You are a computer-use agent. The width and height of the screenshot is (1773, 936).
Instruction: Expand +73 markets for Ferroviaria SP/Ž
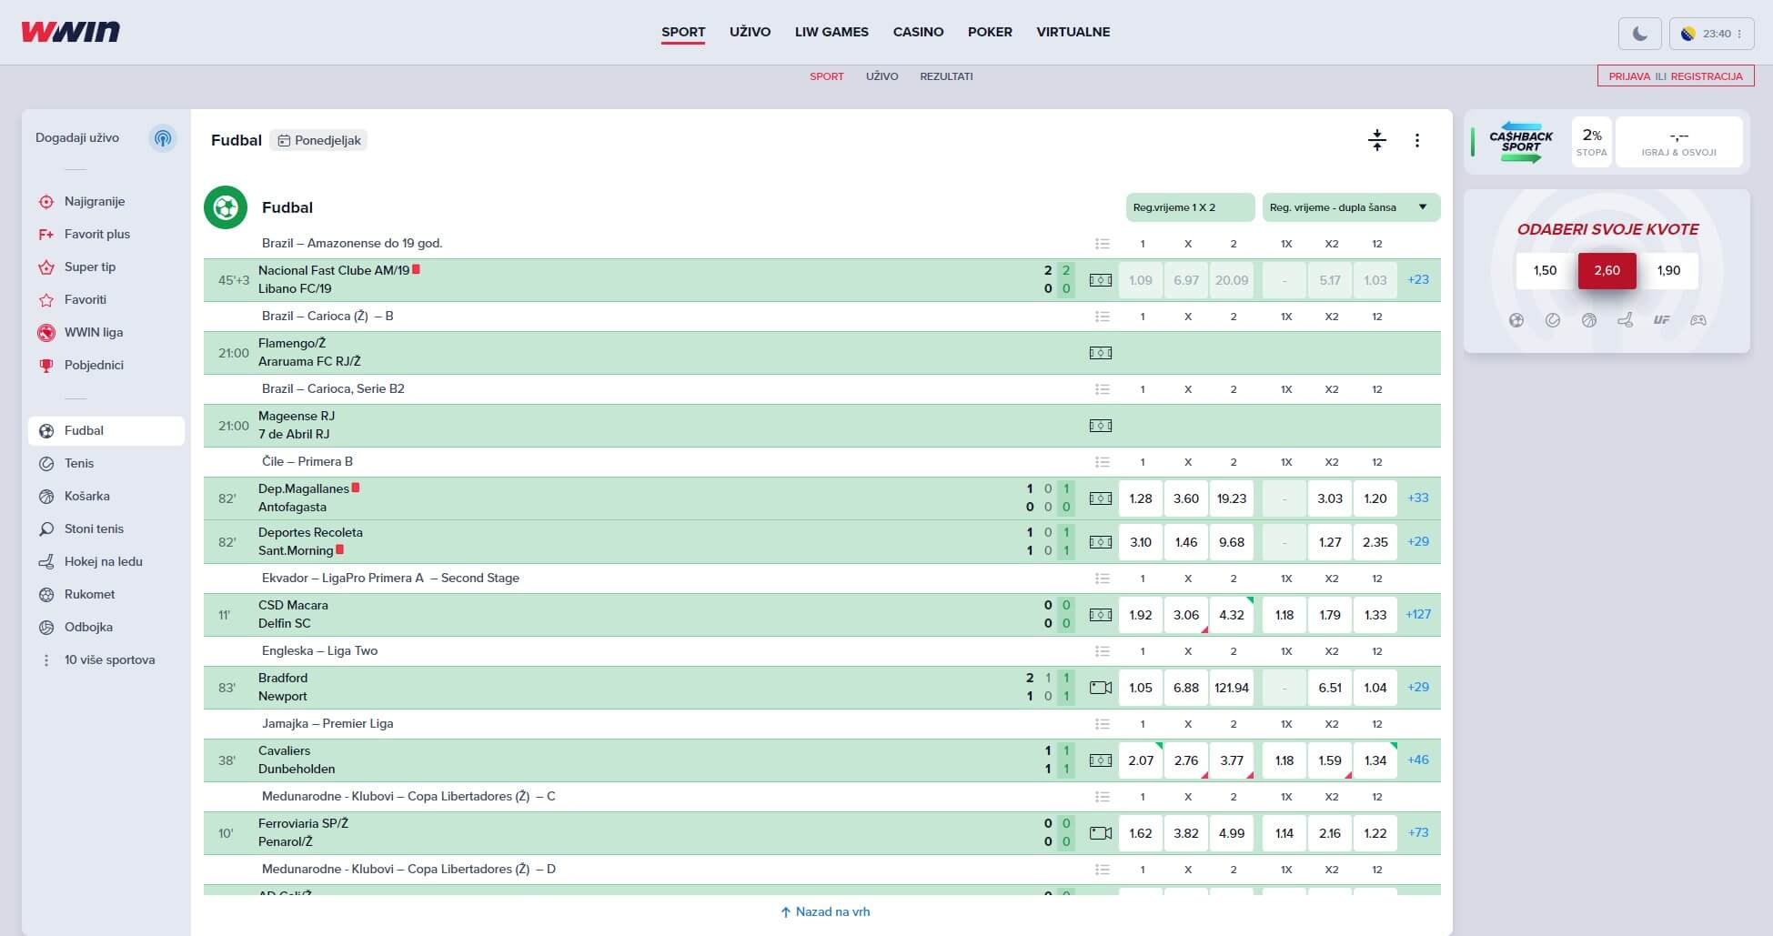coord(1418,833)
